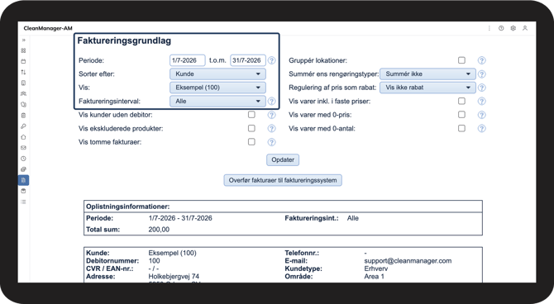The image size is (554, 304).
Task: Open the key icon in sidebar
Action: tap(24, 126)
